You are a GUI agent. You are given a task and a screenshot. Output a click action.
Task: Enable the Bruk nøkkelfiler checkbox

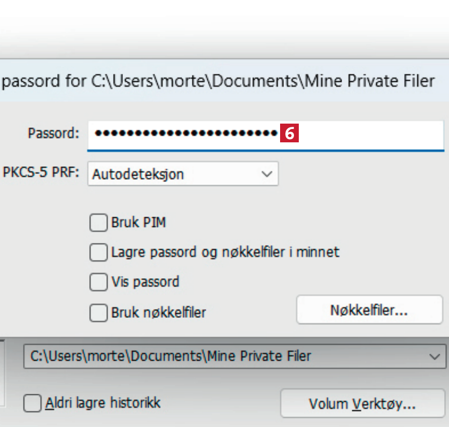[98, 312]
